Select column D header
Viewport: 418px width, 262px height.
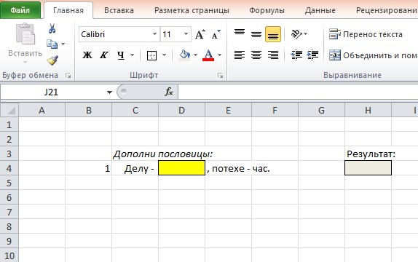point(181,110)
